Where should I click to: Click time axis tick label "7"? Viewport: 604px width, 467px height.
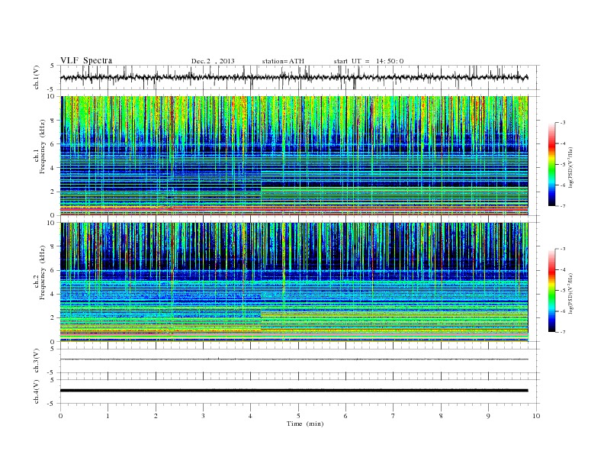click(394, 416)
